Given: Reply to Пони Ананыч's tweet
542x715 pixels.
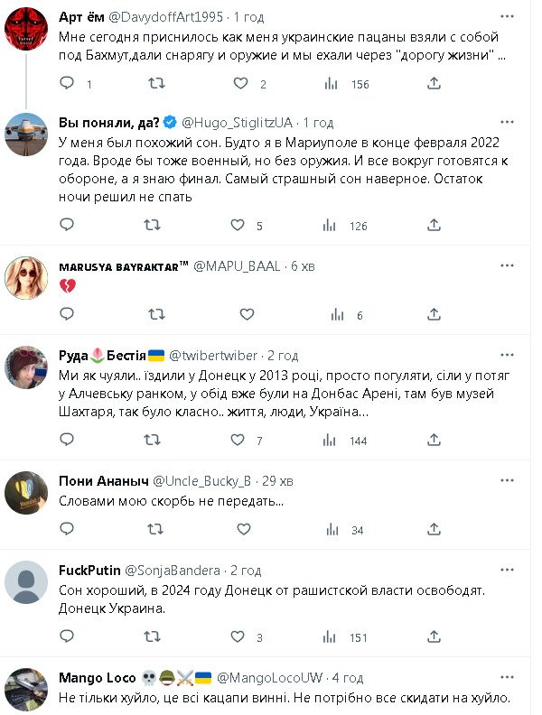Looking at the screenshot, I should (x=67, y=530).
